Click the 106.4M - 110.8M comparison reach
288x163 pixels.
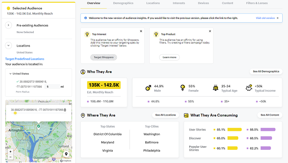[x=102, y=101]
